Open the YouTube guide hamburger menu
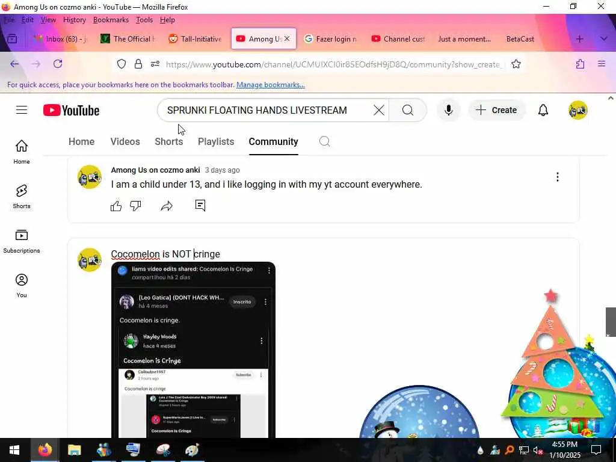The width and height of the screenshot is (616, 462). (22, 110)
